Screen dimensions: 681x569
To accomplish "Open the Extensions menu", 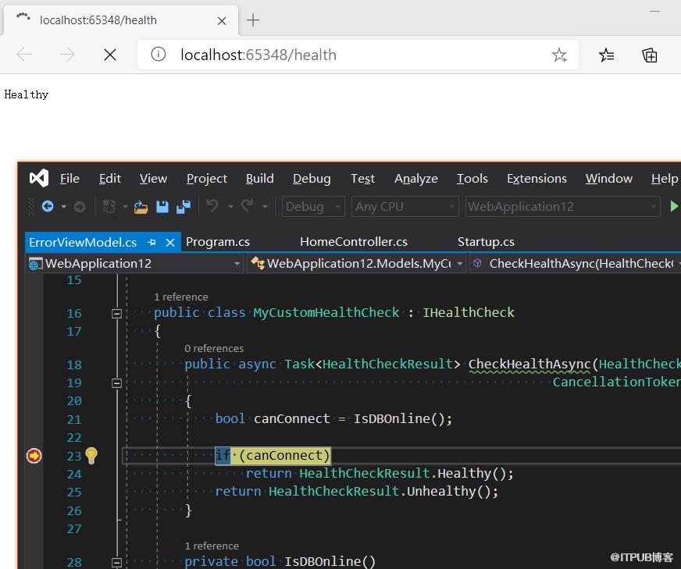I will coord(537,179).
